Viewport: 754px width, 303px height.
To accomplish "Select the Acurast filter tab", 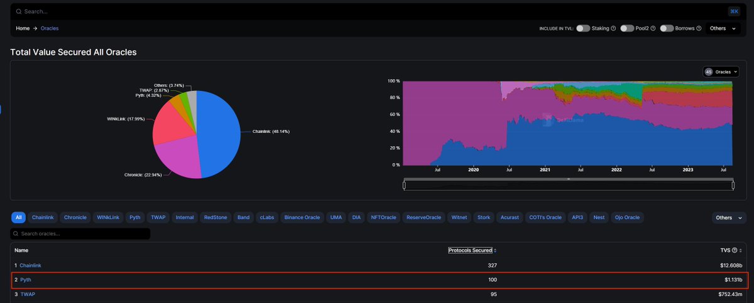I will point(510,218).
